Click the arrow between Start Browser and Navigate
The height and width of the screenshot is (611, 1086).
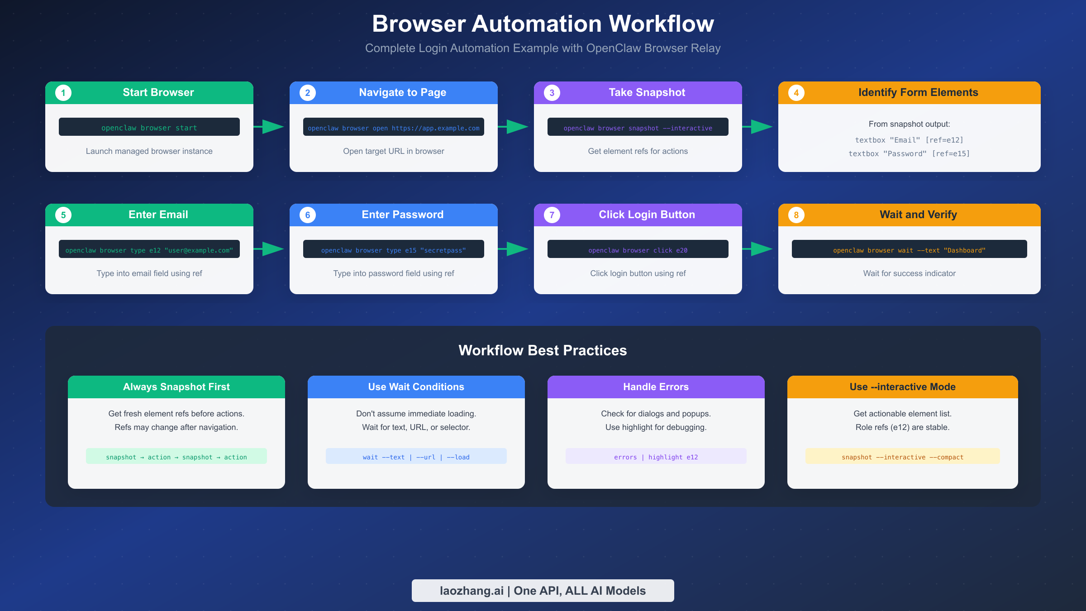[271, 127]
